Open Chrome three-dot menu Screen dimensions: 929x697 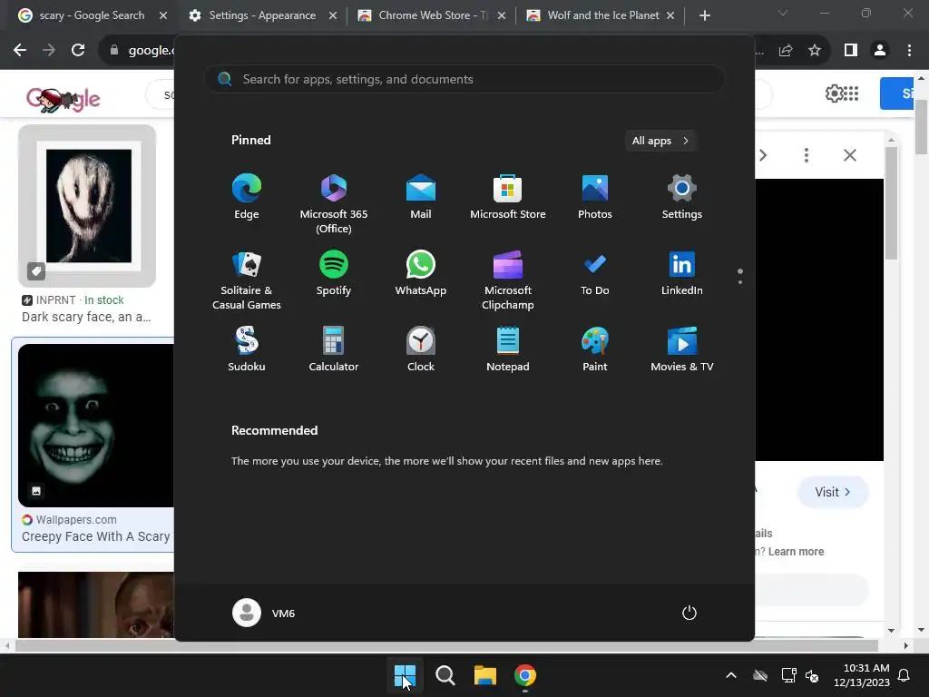click(x=909, y=51)
